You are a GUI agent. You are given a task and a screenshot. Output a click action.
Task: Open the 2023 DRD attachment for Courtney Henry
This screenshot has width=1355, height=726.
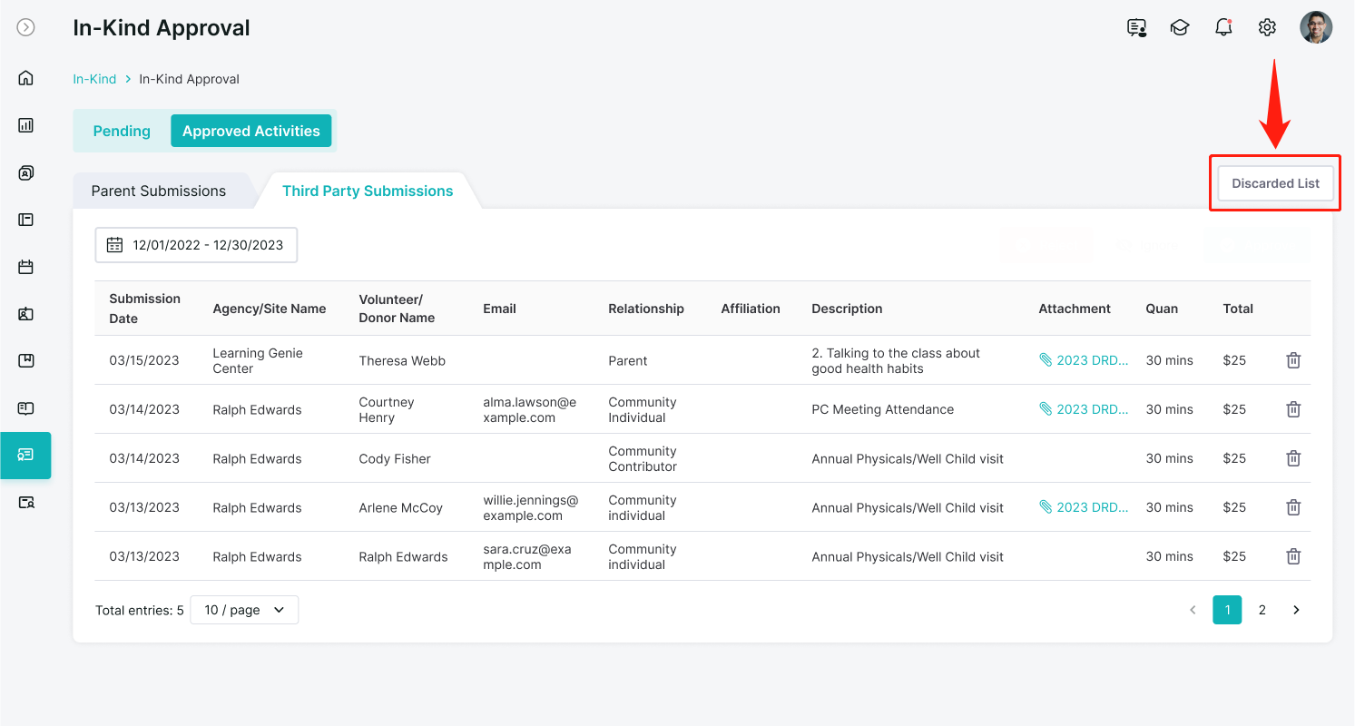[x=1085, y=409]
